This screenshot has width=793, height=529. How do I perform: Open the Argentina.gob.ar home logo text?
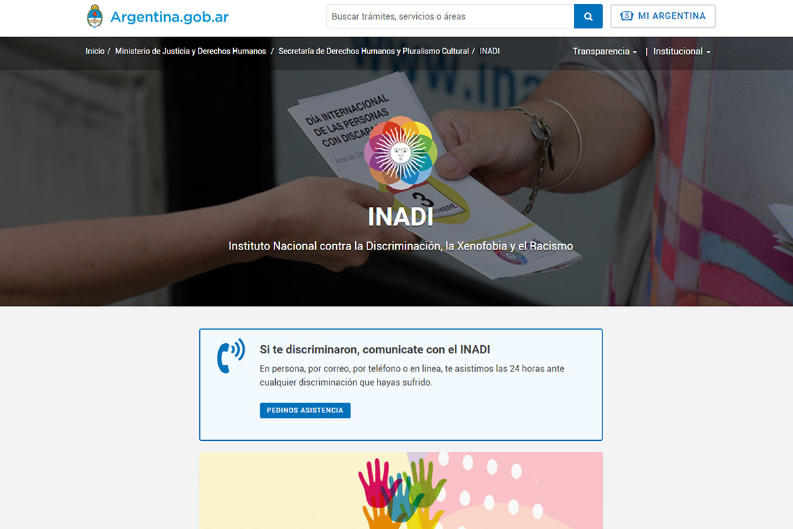(x=169, y=17)
